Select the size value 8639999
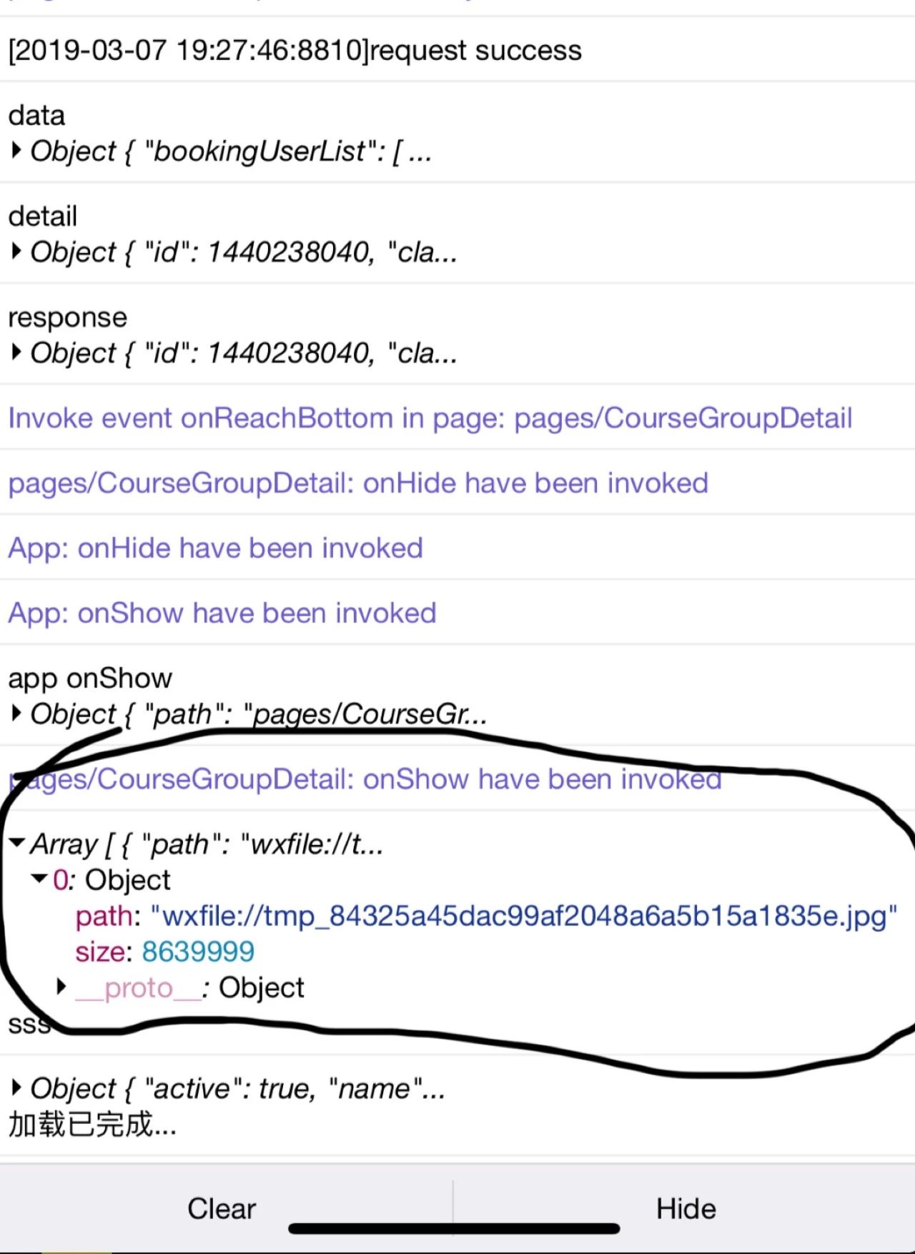 point(198,952)
